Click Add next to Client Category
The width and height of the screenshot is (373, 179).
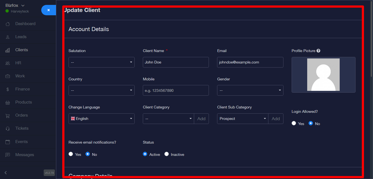coord(201,119)
